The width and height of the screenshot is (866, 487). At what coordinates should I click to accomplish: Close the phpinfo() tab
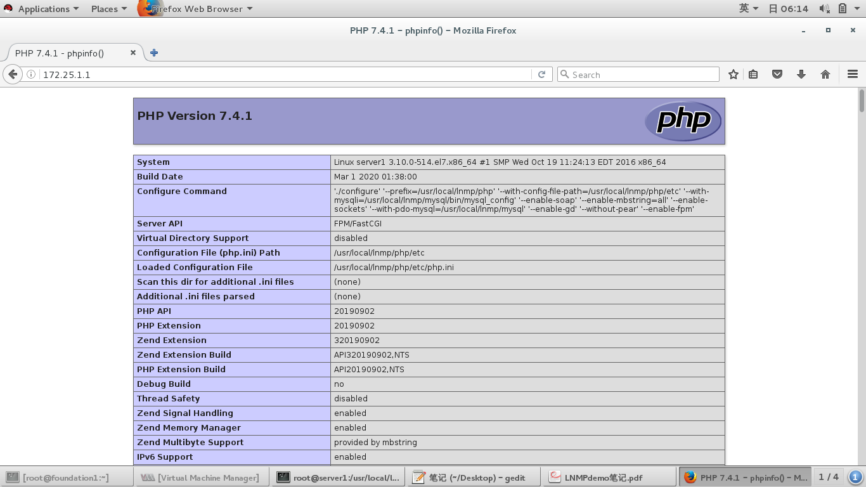(133, 53)
